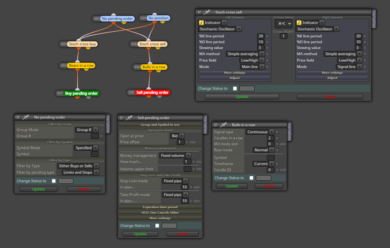Toggle Change Status checkbox in Stoch cross sell
Viewport: 390px width, 248px height.
click(x=235, y=88)
